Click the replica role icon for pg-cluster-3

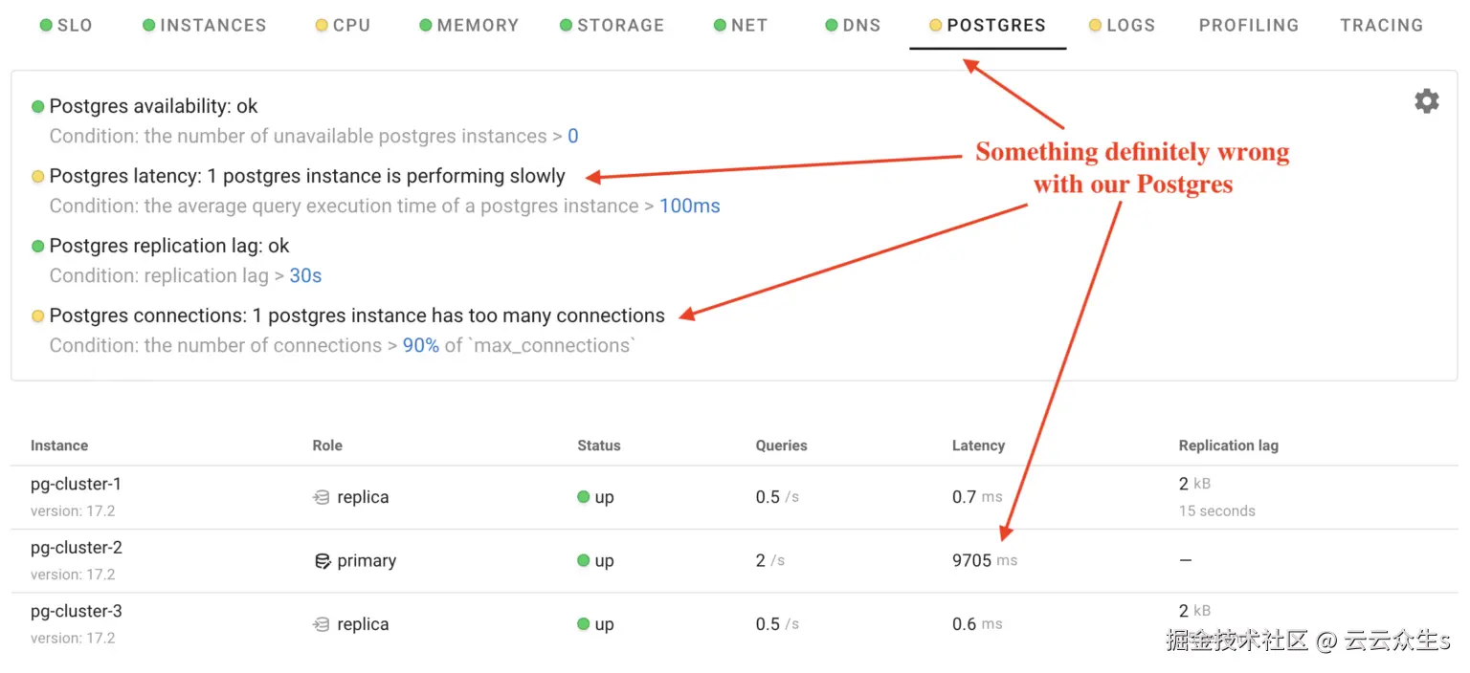[322, 624]
